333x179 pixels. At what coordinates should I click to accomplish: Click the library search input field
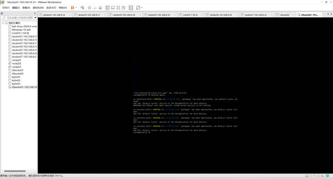pyautogui.click(x=19, y=18)
